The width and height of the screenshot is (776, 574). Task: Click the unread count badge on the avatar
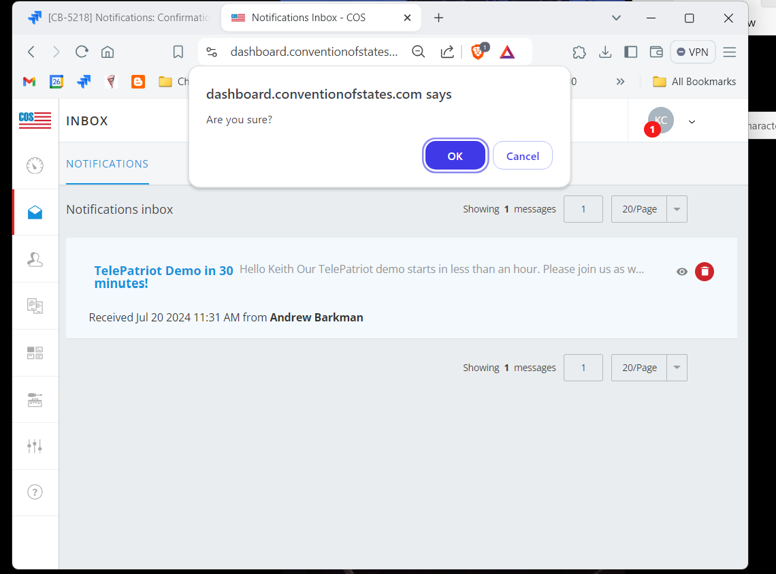(x=652, y=129)
